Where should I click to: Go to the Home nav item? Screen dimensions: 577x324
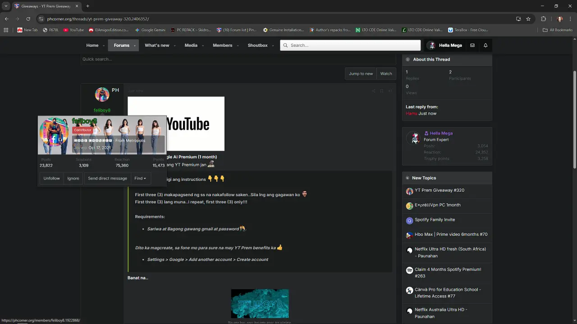click(x=92, y=45)
